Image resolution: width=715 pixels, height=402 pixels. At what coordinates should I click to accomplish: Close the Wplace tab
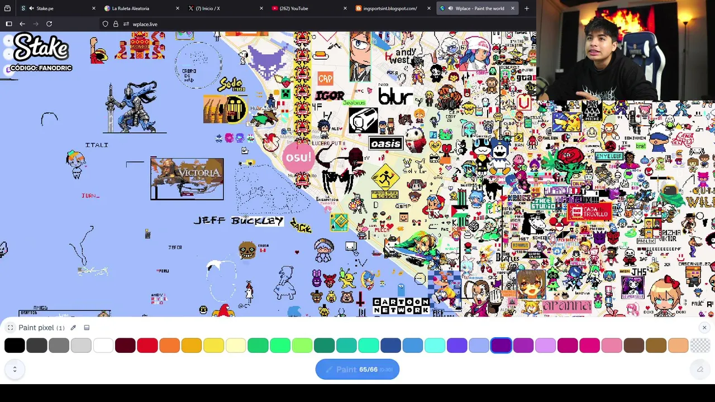[x=512, y=8]
